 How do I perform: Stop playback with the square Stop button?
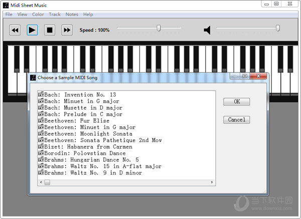pos(50,30)
